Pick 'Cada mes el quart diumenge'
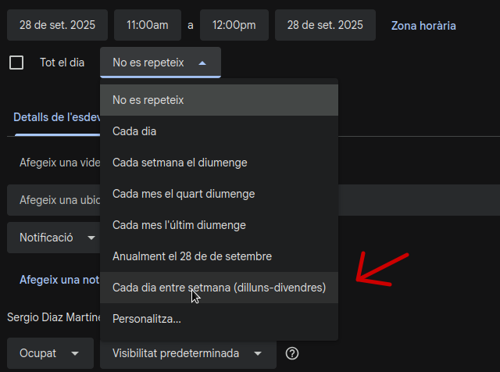The image size is (500, 372). pos(219,194)
